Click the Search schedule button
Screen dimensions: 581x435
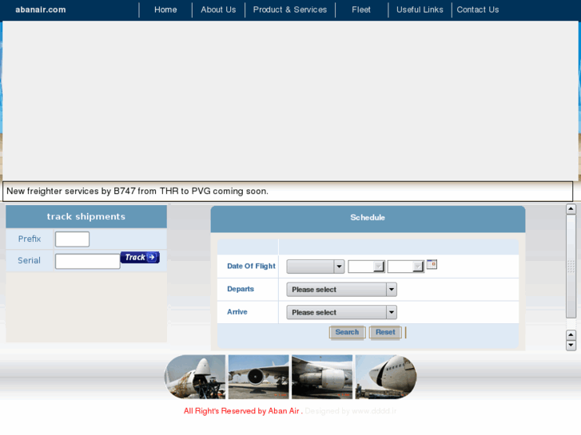[x=347, y=332]
